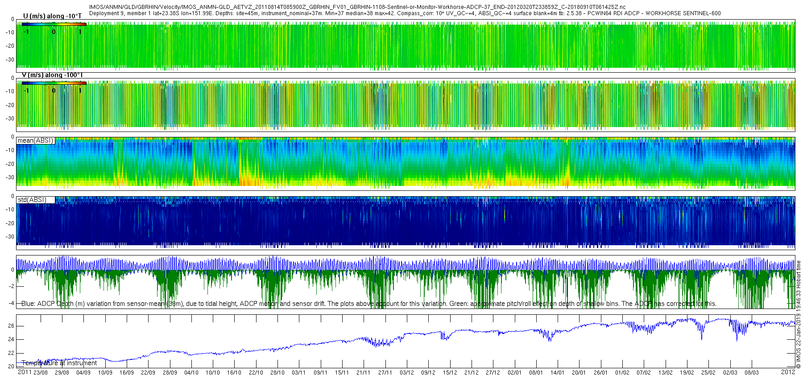Click the file path title at the top
803x379 pixels.
[x=357, y=7]
